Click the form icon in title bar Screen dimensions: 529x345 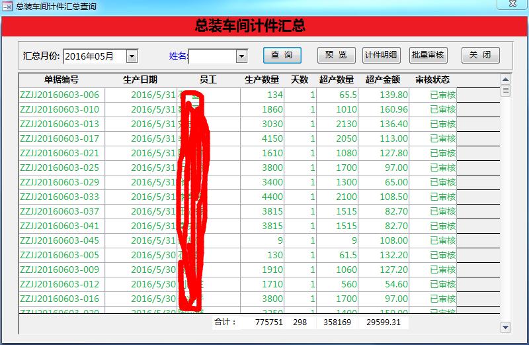(7, 5)
